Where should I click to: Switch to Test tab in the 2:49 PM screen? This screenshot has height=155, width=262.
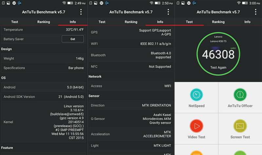click(x=14, y=22)
